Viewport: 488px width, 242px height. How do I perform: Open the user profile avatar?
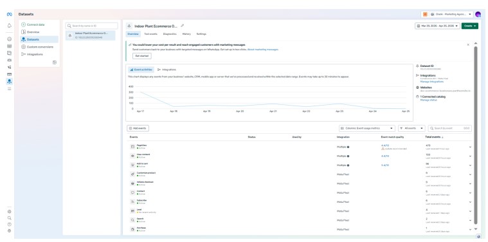click(478, 14)
